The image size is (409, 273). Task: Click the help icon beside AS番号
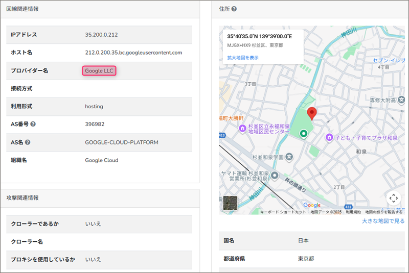point(33,124)
